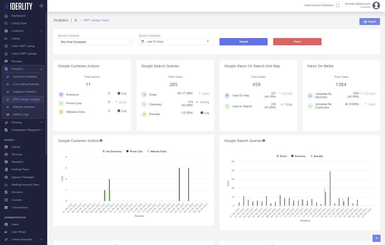Click the Reviews chat icon
Image resolution: width=385 pixels, height=245 pixels.
click(6, 61)
